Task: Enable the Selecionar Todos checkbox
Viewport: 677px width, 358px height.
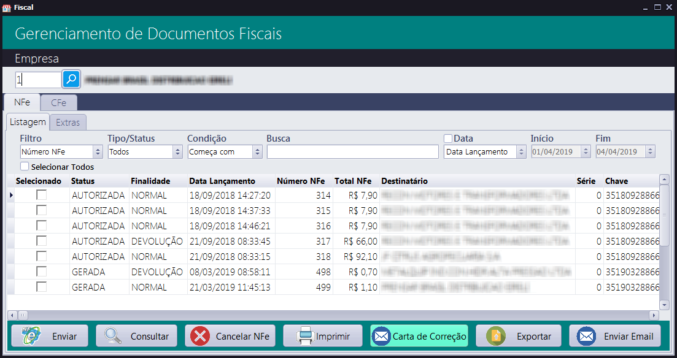Action: 25,166
